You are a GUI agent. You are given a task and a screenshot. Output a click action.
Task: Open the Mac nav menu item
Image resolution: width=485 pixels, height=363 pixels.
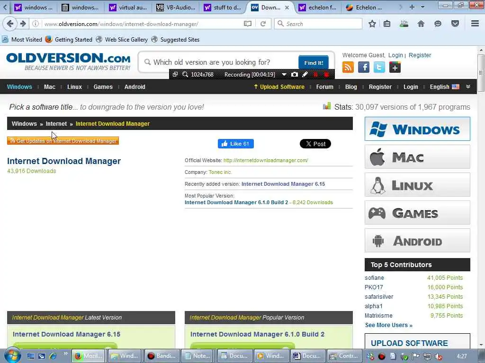[49, 87]
